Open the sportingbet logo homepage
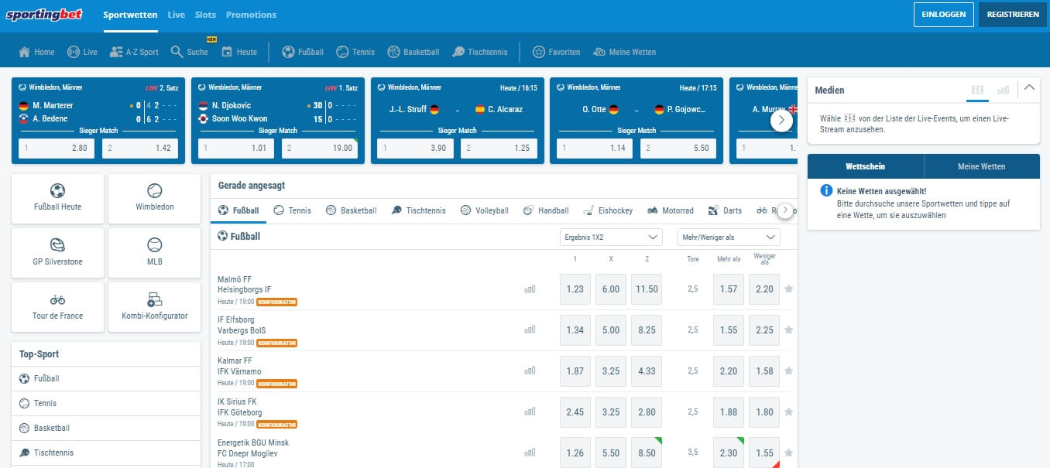 click(x=46, y=15)
